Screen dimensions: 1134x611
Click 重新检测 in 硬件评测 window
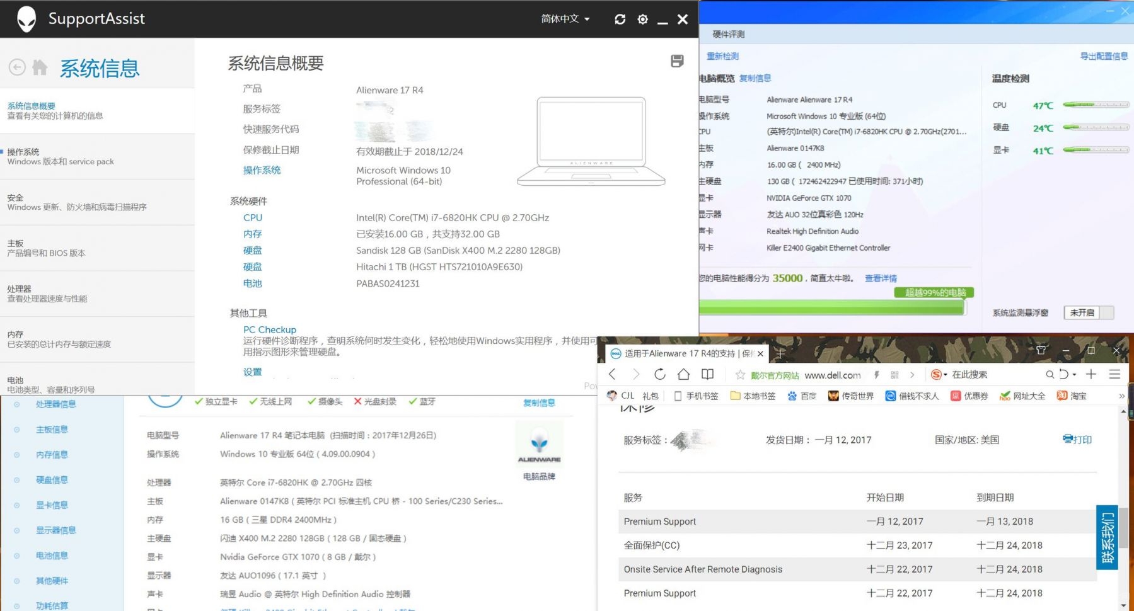[x=722, y=56]
